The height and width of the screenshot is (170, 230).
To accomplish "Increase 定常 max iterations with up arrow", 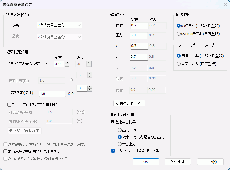I will pos(67,62).
